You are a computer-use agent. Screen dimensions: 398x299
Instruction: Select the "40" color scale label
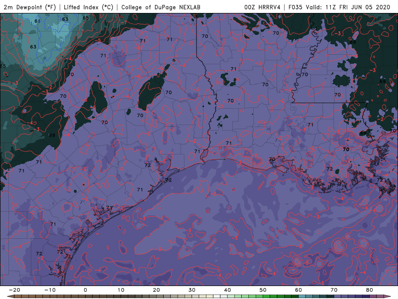[227, 290]
